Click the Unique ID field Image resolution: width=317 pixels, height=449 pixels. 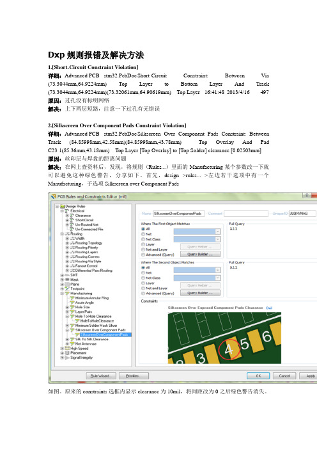pos(302,214)
